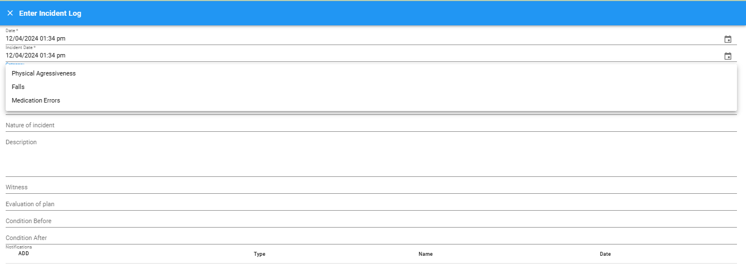Image resolution: width=746 pixels, height=280 pixels.
Task: Click the Evaluation of plan field
Action: pyautogui.click(x=371, y=204)
